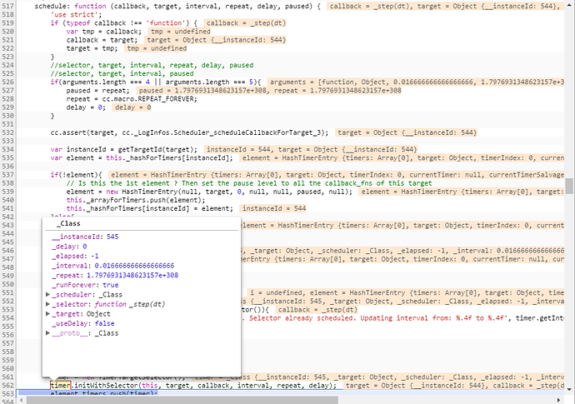Click the highlighted timer variable on line 562
Image resolution: width=575 pixels, height=404 pixels.
coord(60,386)
